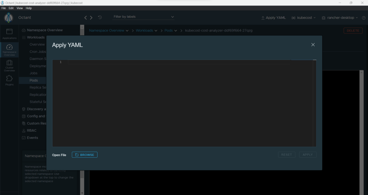Go back with the left arrow
The height and width of the screenshot is (195, 368).
[x=86, y=17]
